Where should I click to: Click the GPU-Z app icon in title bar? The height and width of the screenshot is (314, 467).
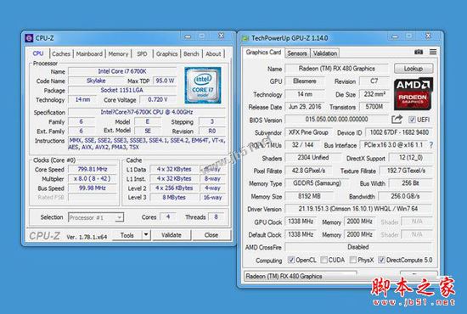tap(245, 38)
